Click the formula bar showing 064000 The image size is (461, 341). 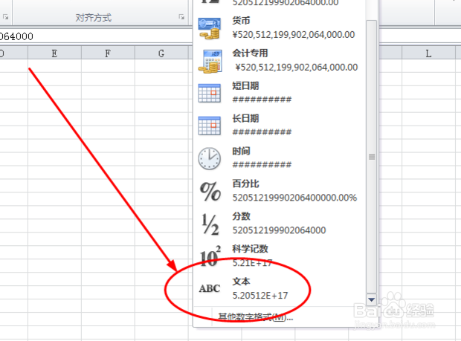96,36
